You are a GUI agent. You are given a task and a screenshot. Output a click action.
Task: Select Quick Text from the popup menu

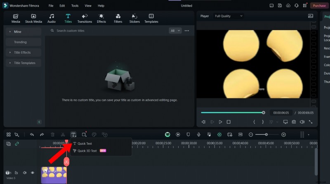click(x=85, y=143)
